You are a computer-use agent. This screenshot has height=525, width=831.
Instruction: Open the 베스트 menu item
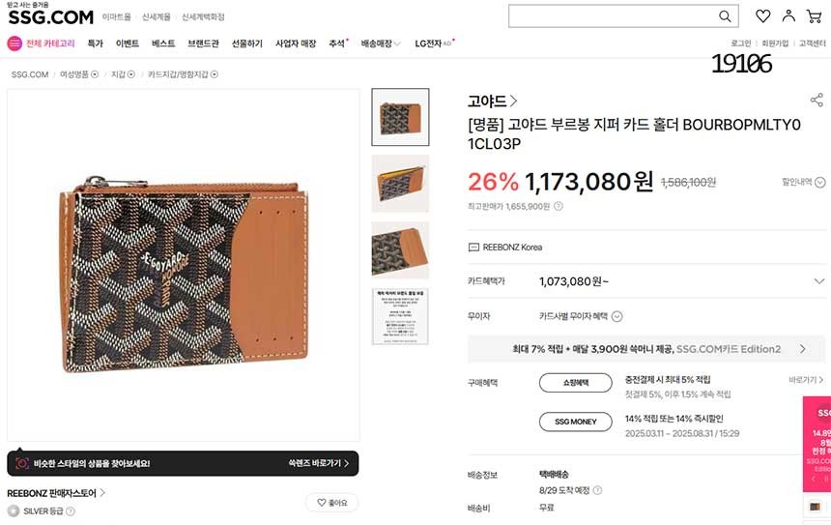163,44
